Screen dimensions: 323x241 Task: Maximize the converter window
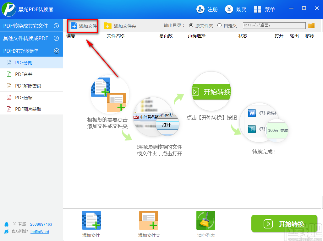pos(304,8)
